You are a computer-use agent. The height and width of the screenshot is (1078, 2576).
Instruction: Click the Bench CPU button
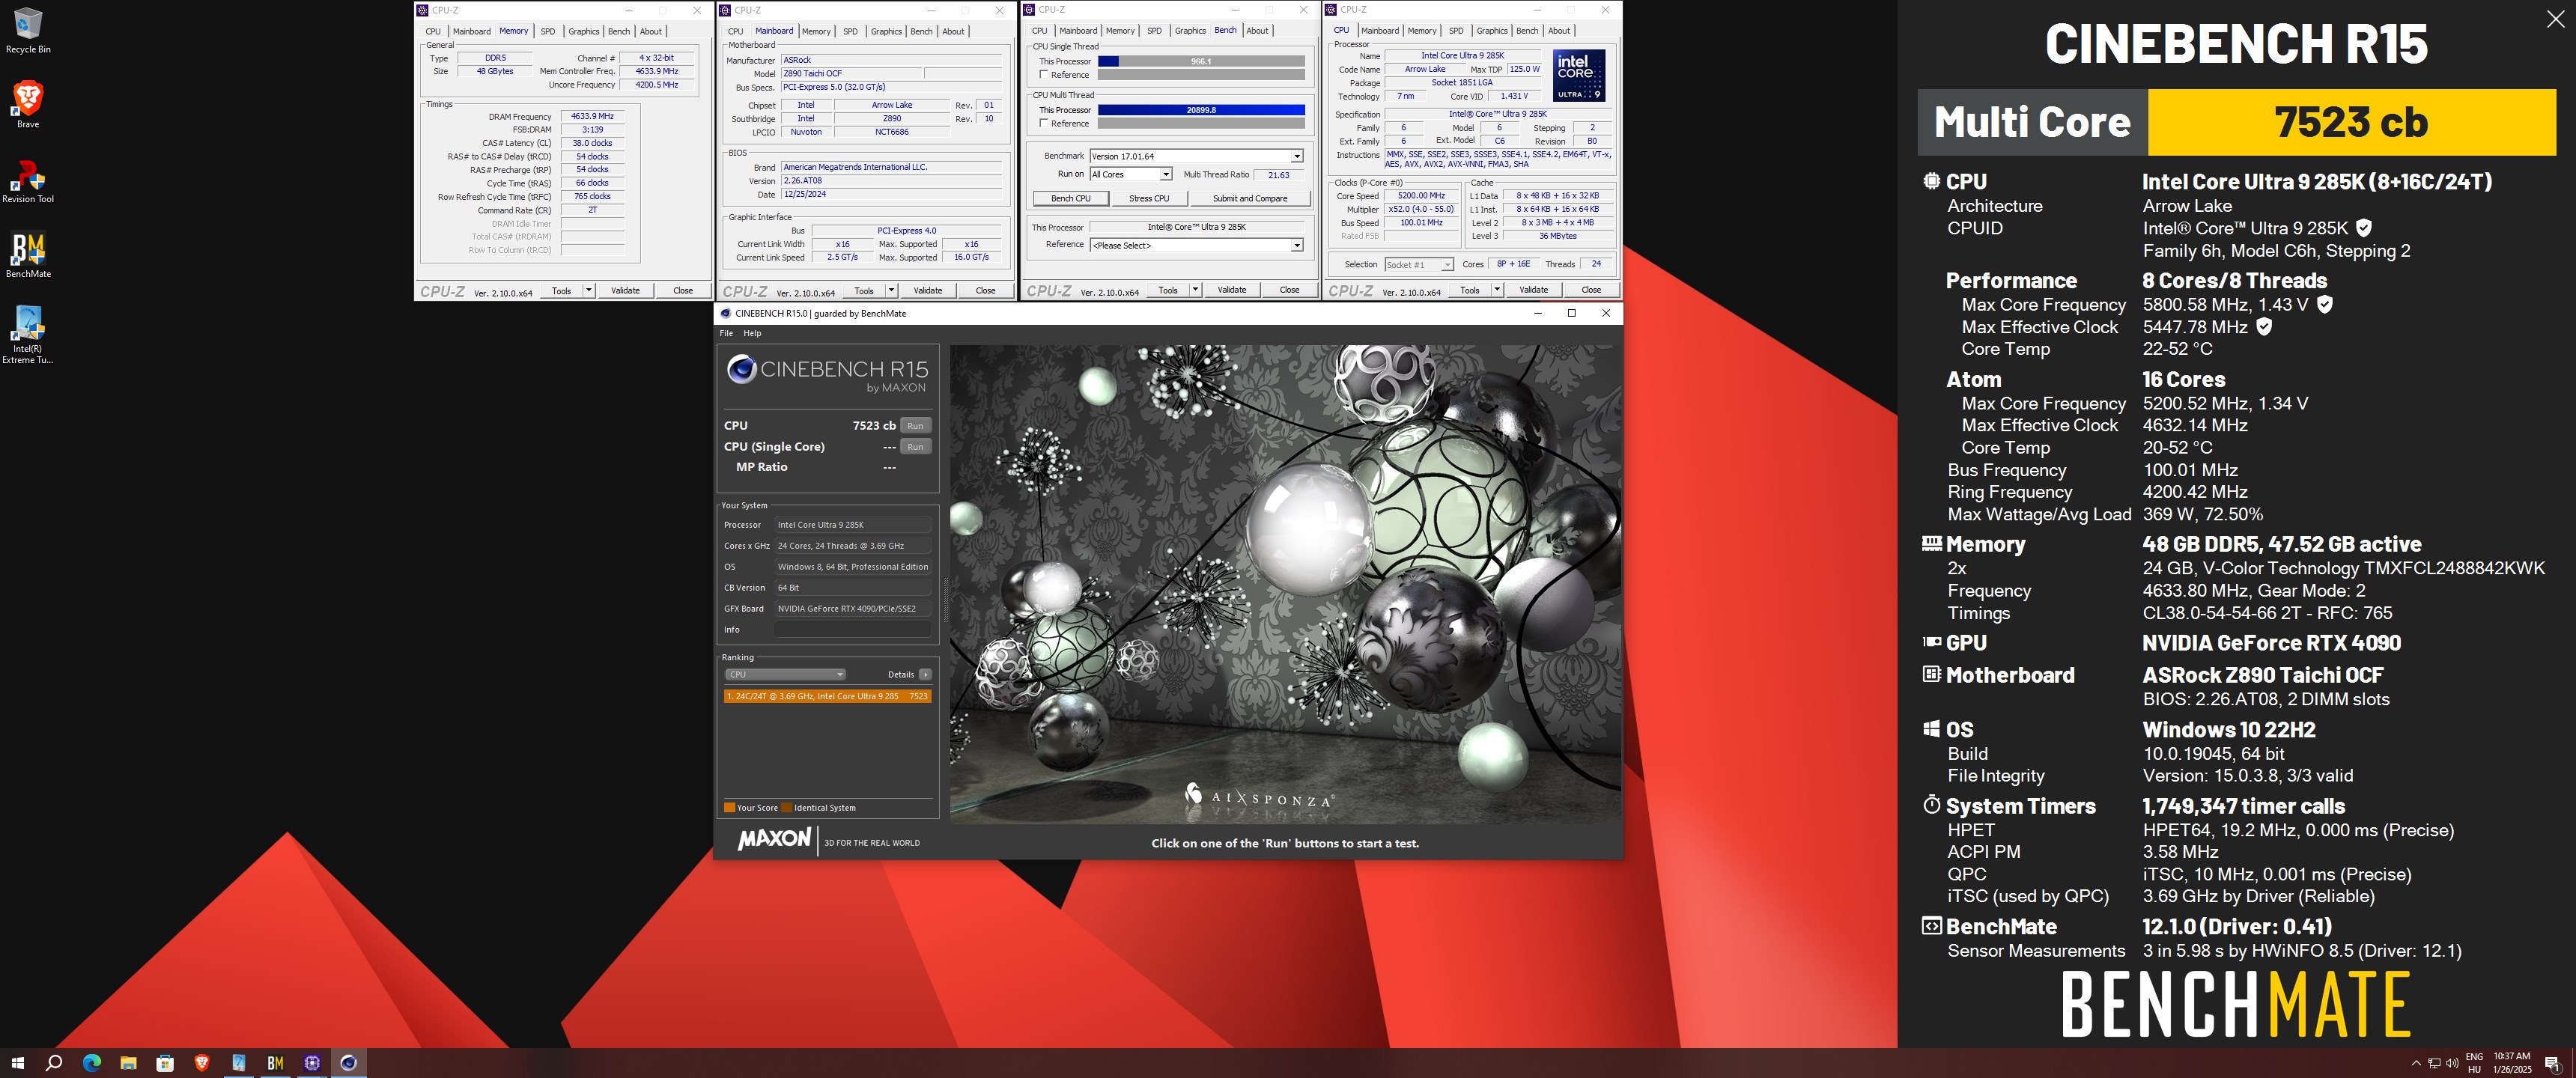[x=1071, y=199]
